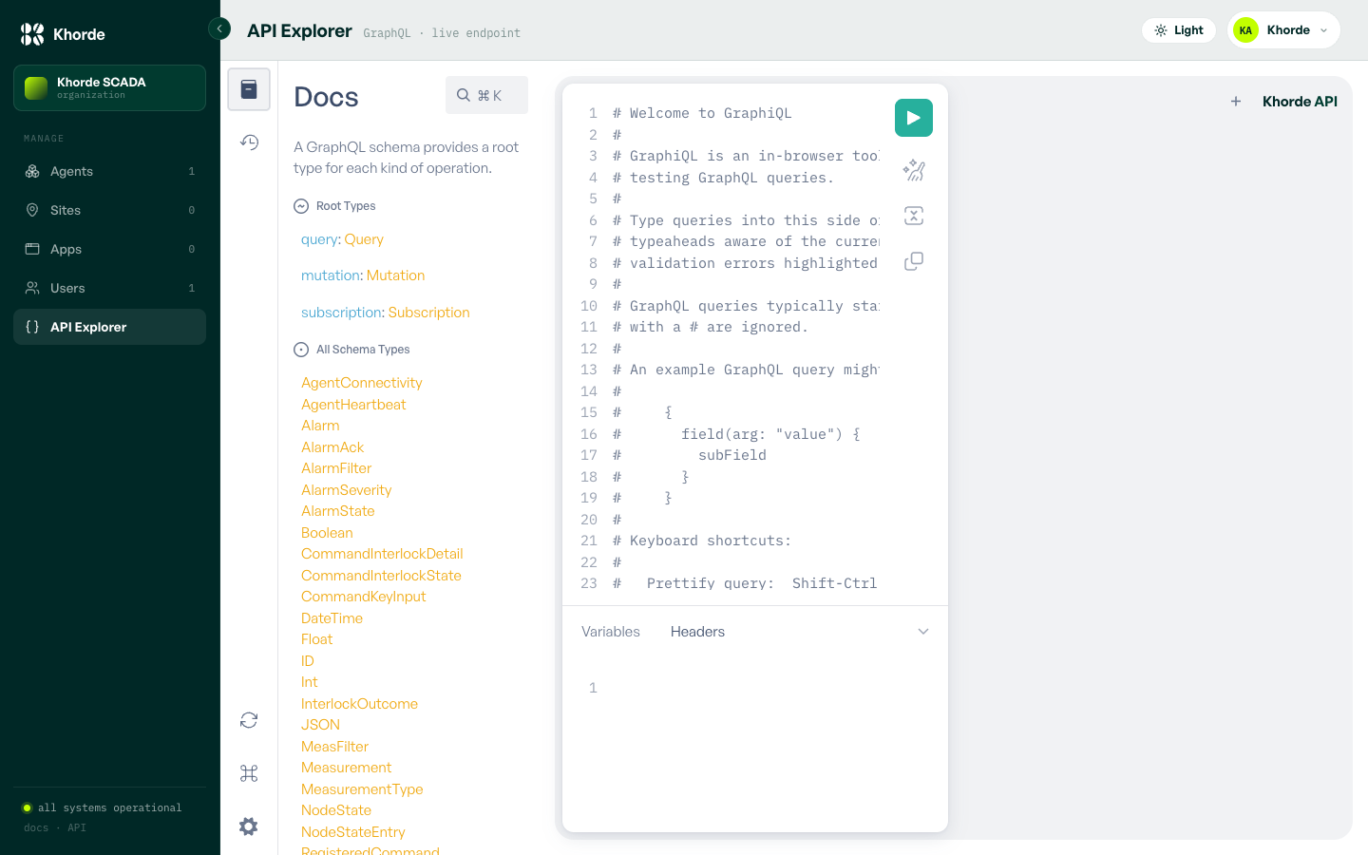
Task: Open the InterlockOutcome type
Action: (359, 704)
